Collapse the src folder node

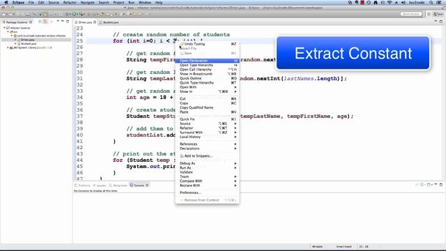click(8, 32)
